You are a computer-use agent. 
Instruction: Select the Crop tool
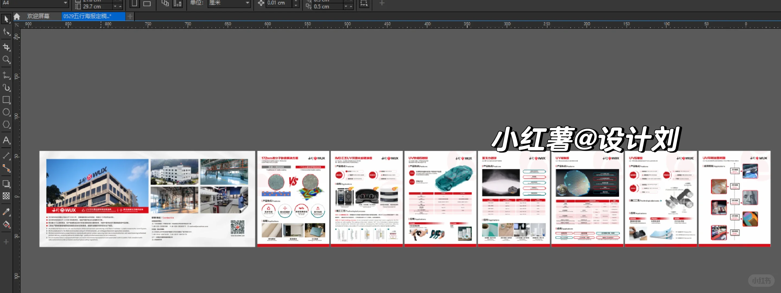[x=6, y=47]
